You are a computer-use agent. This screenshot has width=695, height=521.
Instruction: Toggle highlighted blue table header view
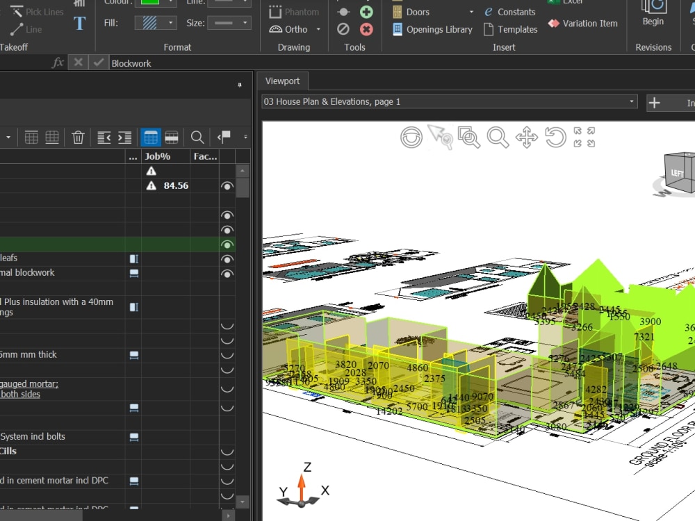[x=151, y=138]
